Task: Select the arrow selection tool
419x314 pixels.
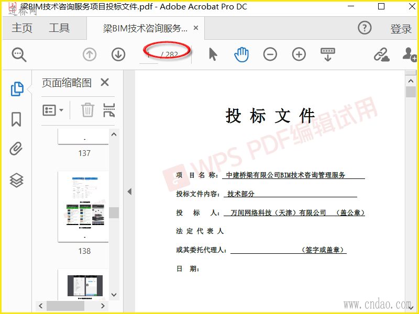Action: (213, 54)
